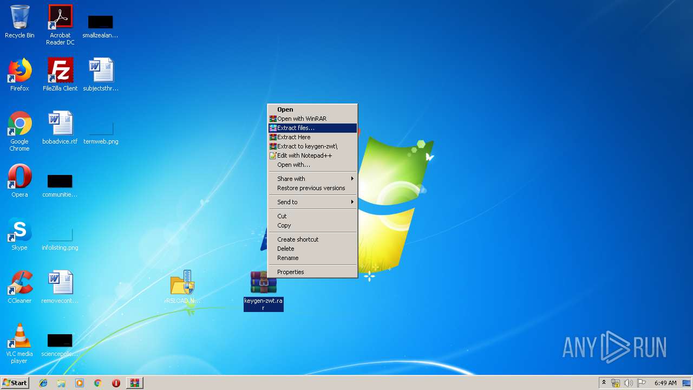Choose Cut in the context menu
Screen dimensions: 693x390
click(312, 216)
